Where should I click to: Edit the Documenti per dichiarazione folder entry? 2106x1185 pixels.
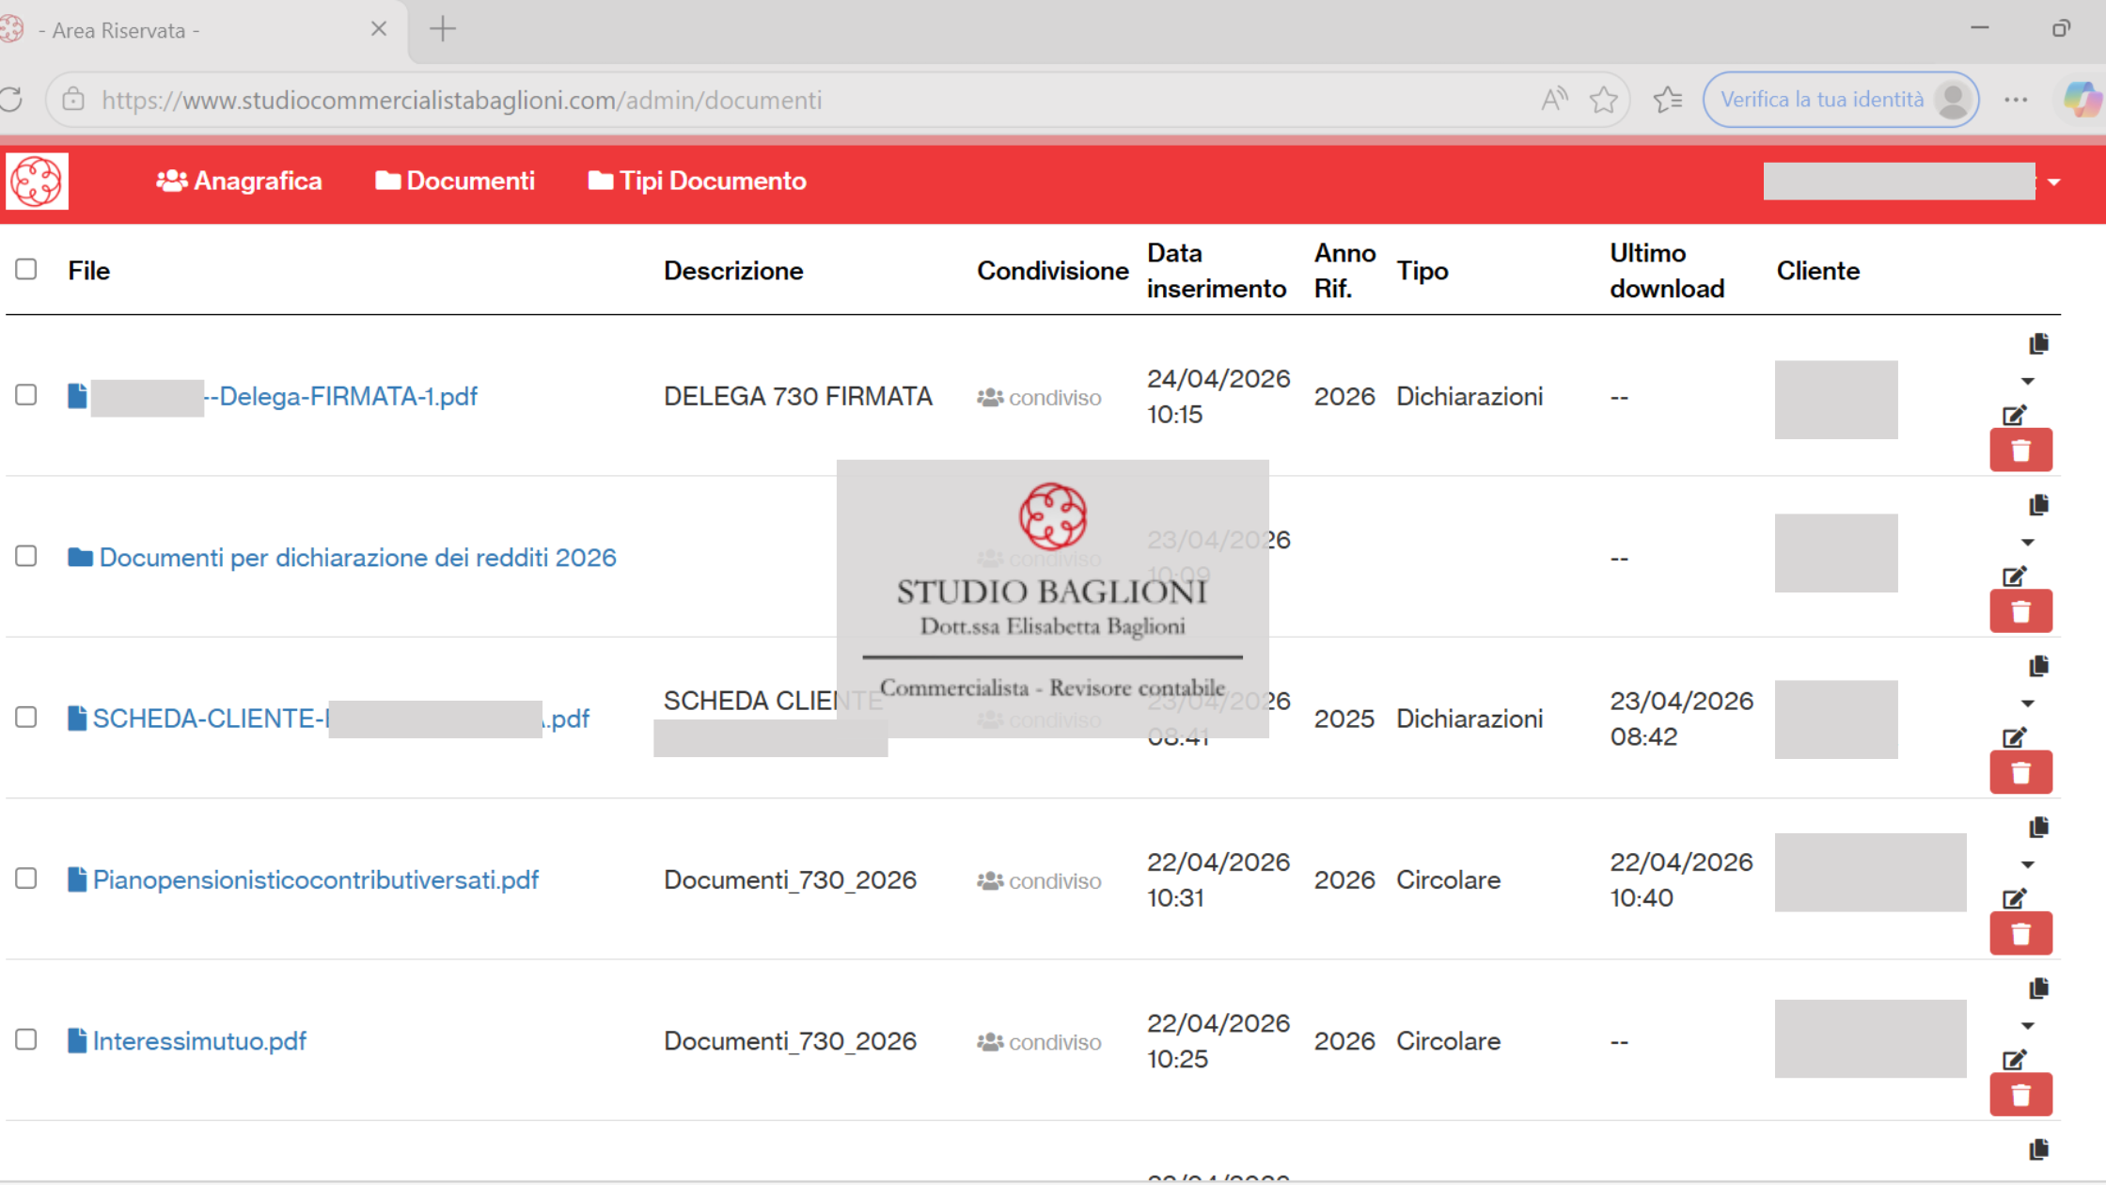tap(2014, 577)
